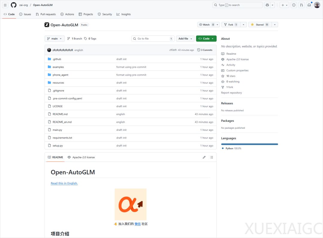Image resolution: width=323 pixels, height=238 pixels.
Task: Open the green Code dropdown
Action: (206, 39)
